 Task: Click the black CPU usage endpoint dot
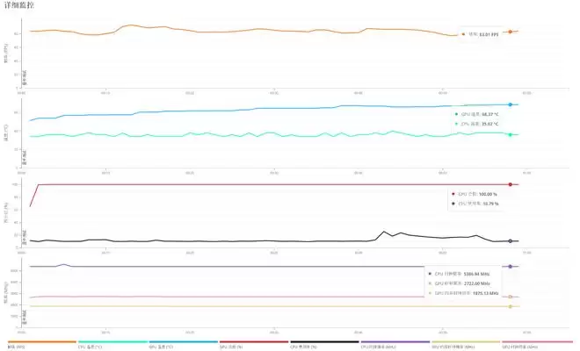coord(510,240)
